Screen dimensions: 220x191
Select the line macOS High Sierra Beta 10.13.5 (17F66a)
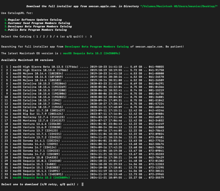[82, 67]
